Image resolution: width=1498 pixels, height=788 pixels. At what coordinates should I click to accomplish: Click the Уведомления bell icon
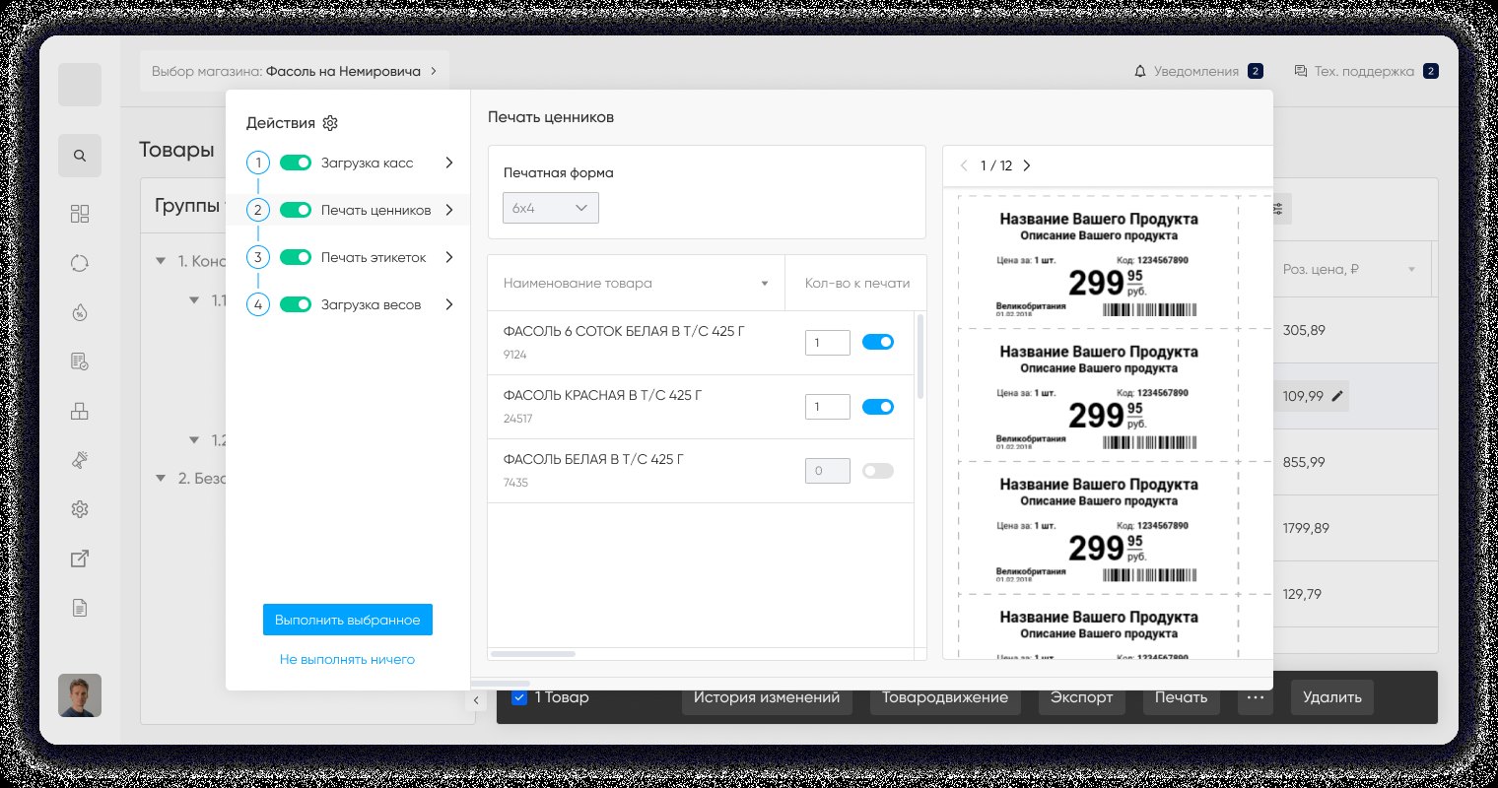(x=1140, y=71)
